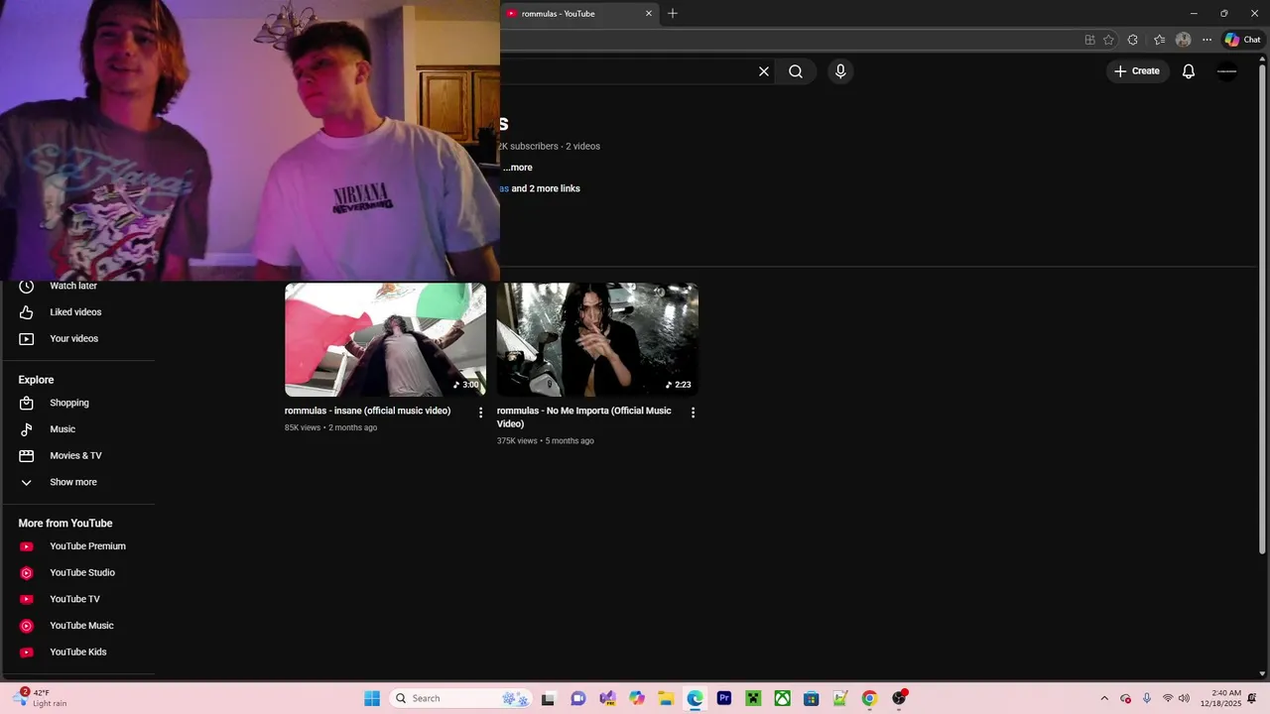Open browser Settings and more menu
The height and width of the screenshot is (714, 1270).
(1206, 40)
